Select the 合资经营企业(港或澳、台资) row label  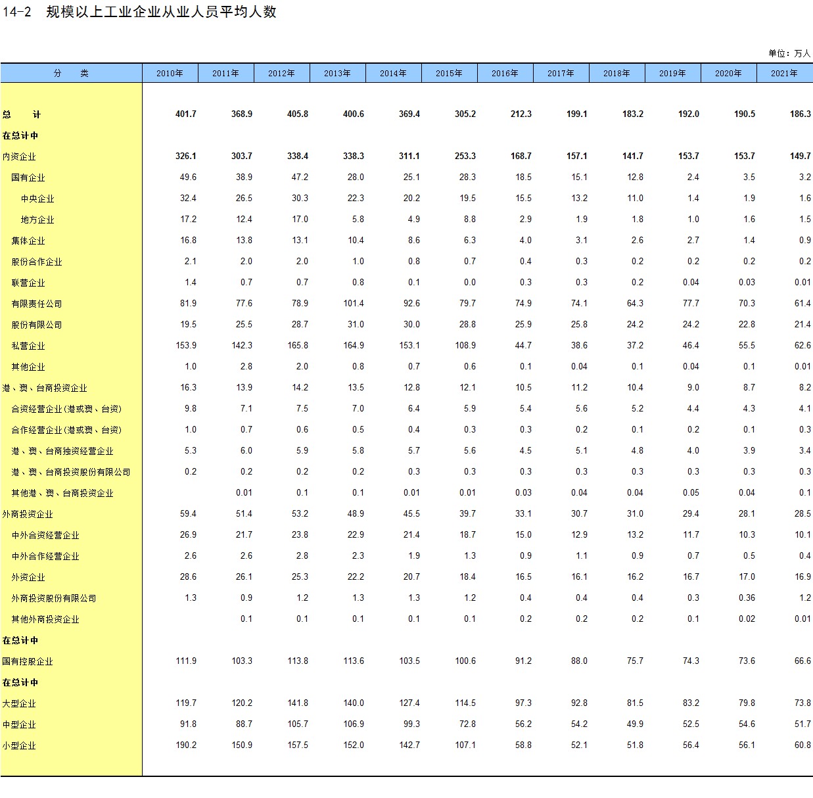[66, 409]
